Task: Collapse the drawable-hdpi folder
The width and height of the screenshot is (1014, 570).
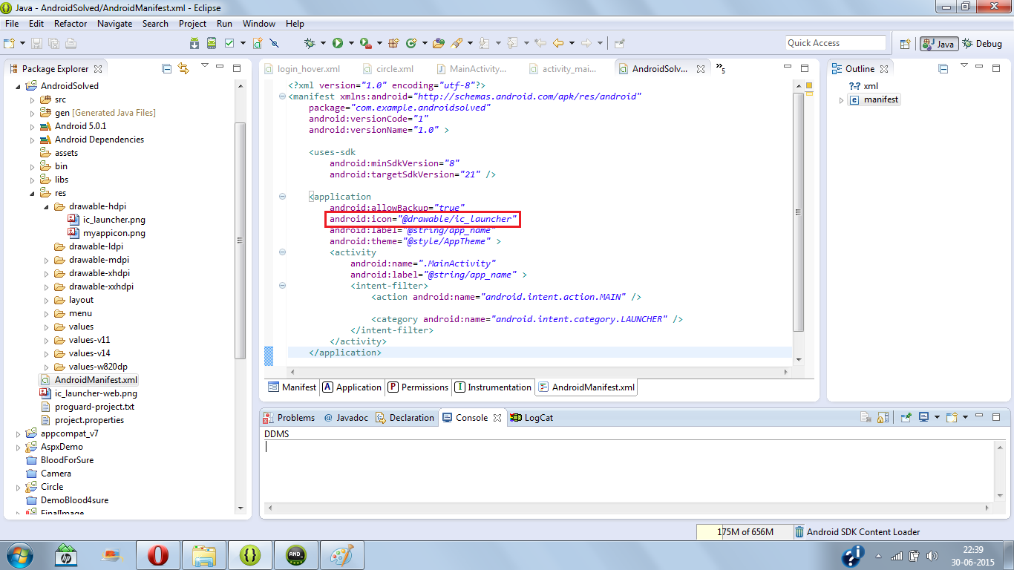Action: point(45,206)
